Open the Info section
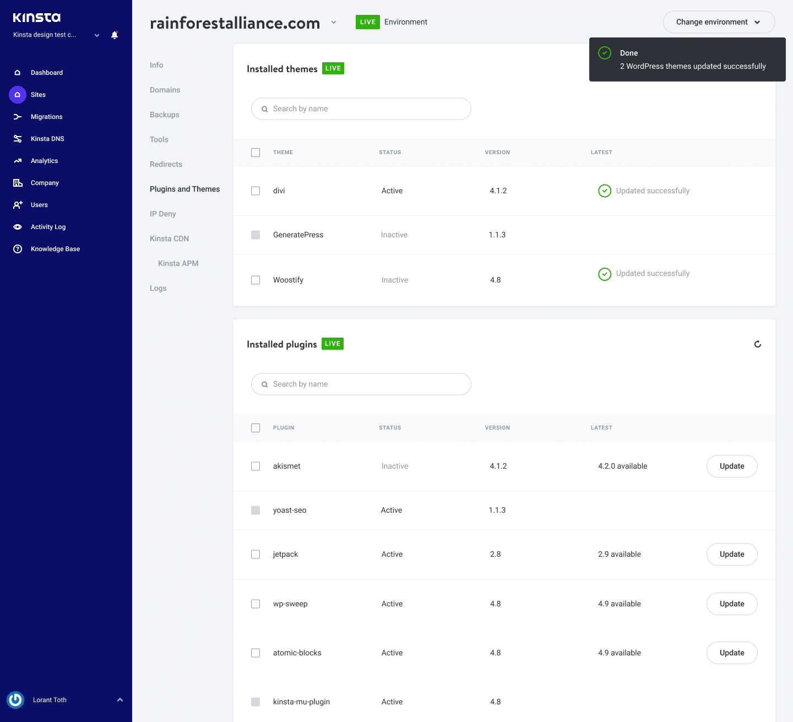Viewport: 793px width, 722px height. click(156, 65)
